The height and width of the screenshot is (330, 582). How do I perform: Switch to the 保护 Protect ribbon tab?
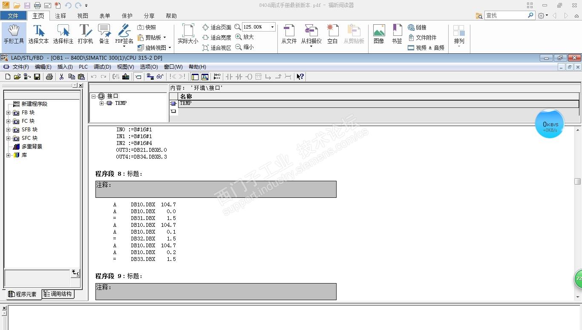coord(127,16)
